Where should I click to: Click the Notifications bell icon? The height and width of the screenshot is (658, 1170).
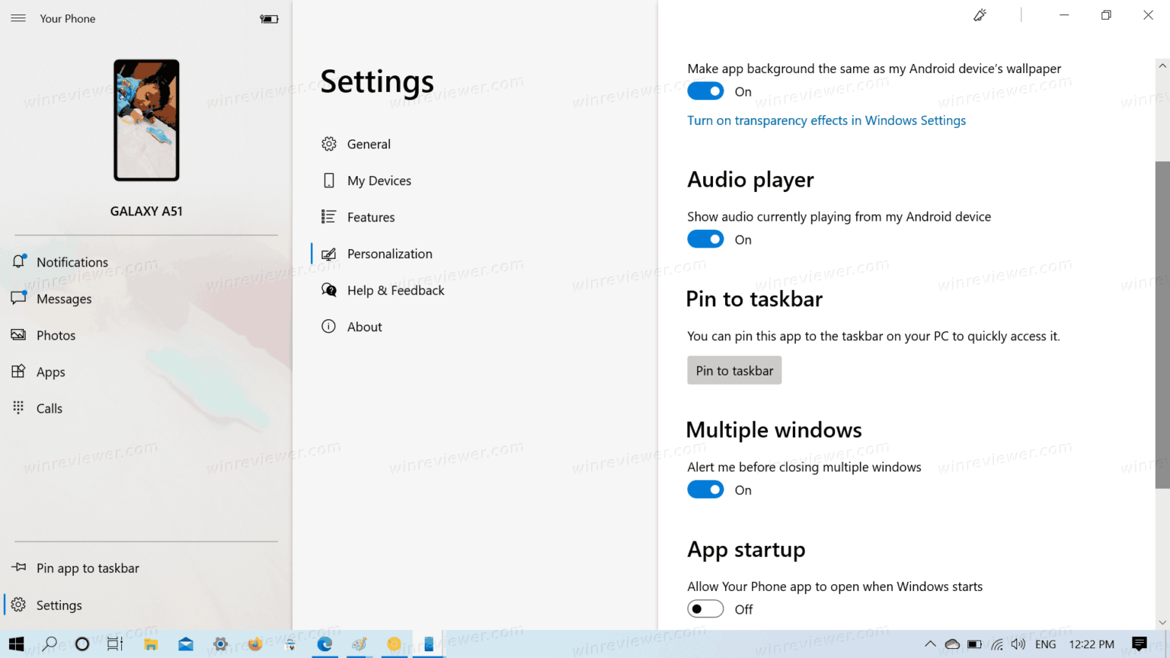[19, 261]
